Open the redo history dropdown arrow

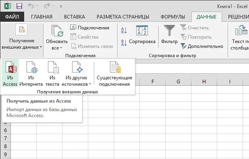53,6
